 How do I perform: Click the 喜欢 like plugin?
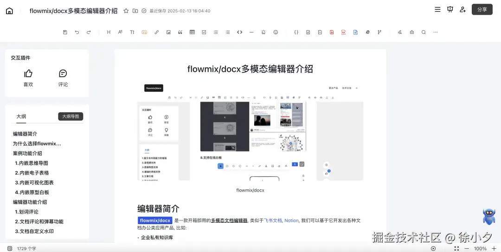(28, 78)
